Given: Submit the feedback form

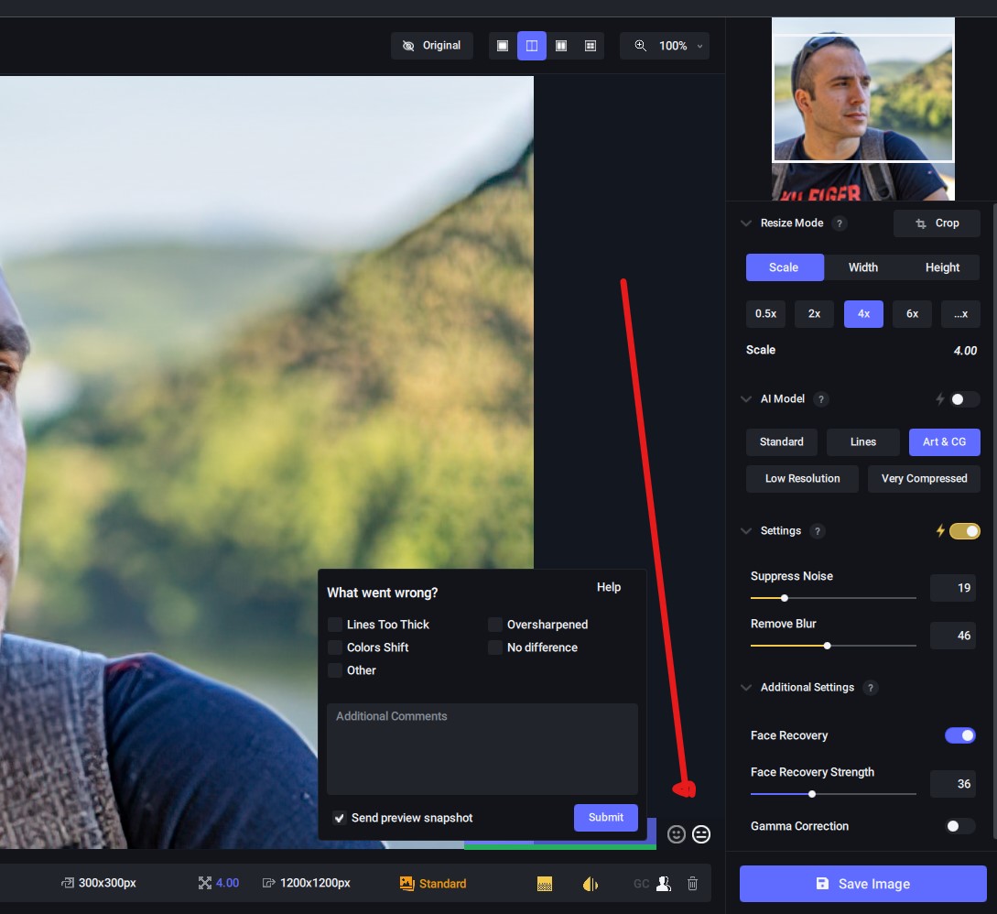Looking at the screenshot, I should click(x=605, y=818).
